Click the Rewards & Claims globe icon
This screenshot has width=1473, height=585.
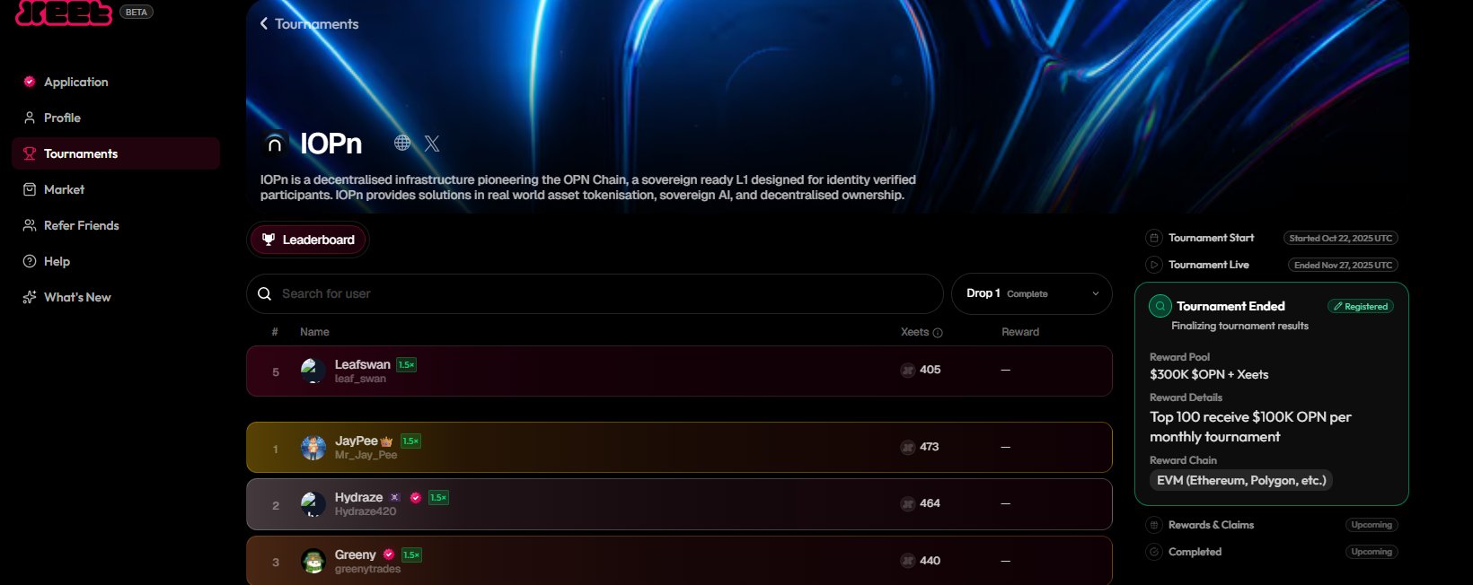pyautogui.click(x=1154, y=525)
